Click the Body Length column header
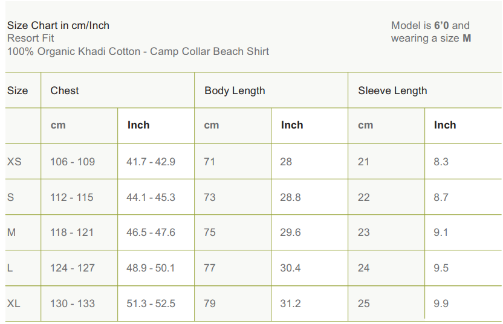The height and width of the screenshot is (324, 503). [235, 91]
